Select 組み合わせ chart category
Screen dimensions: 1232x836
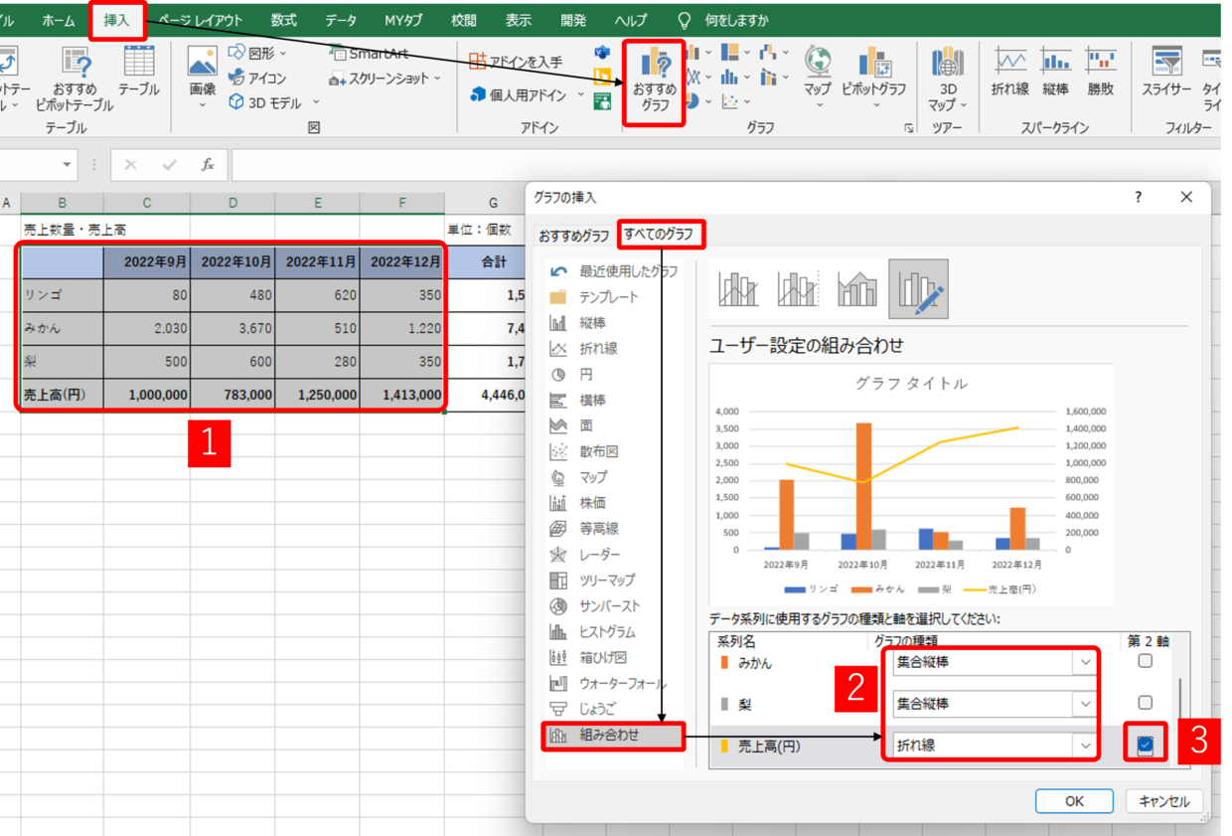click(x=613, y=736)
